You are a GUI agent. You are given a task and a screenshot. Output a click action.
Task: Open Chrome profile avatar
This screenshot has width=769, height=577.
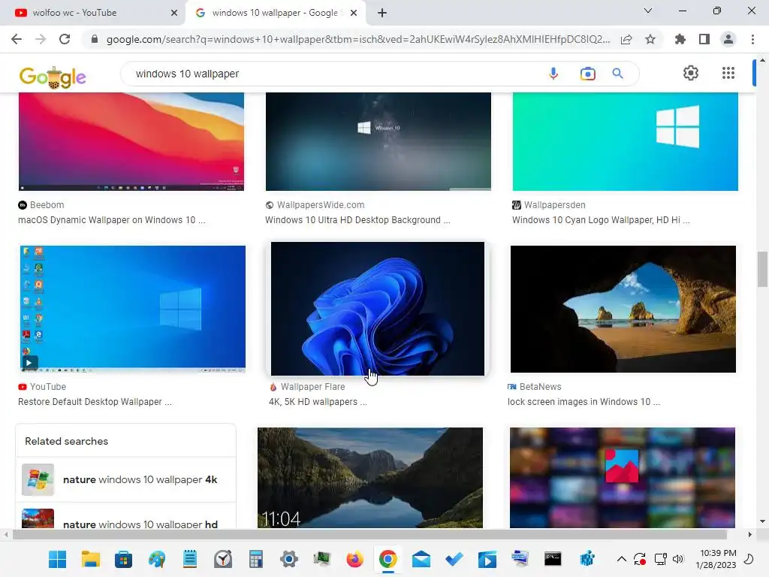click(728, 39)
